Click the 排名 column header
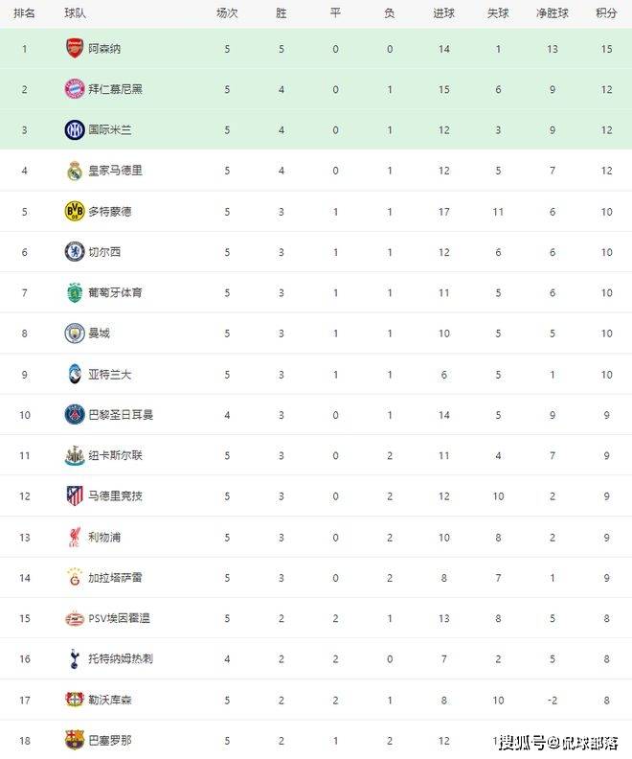The width and height of the screenshot is (632, 759). (25, 13)
